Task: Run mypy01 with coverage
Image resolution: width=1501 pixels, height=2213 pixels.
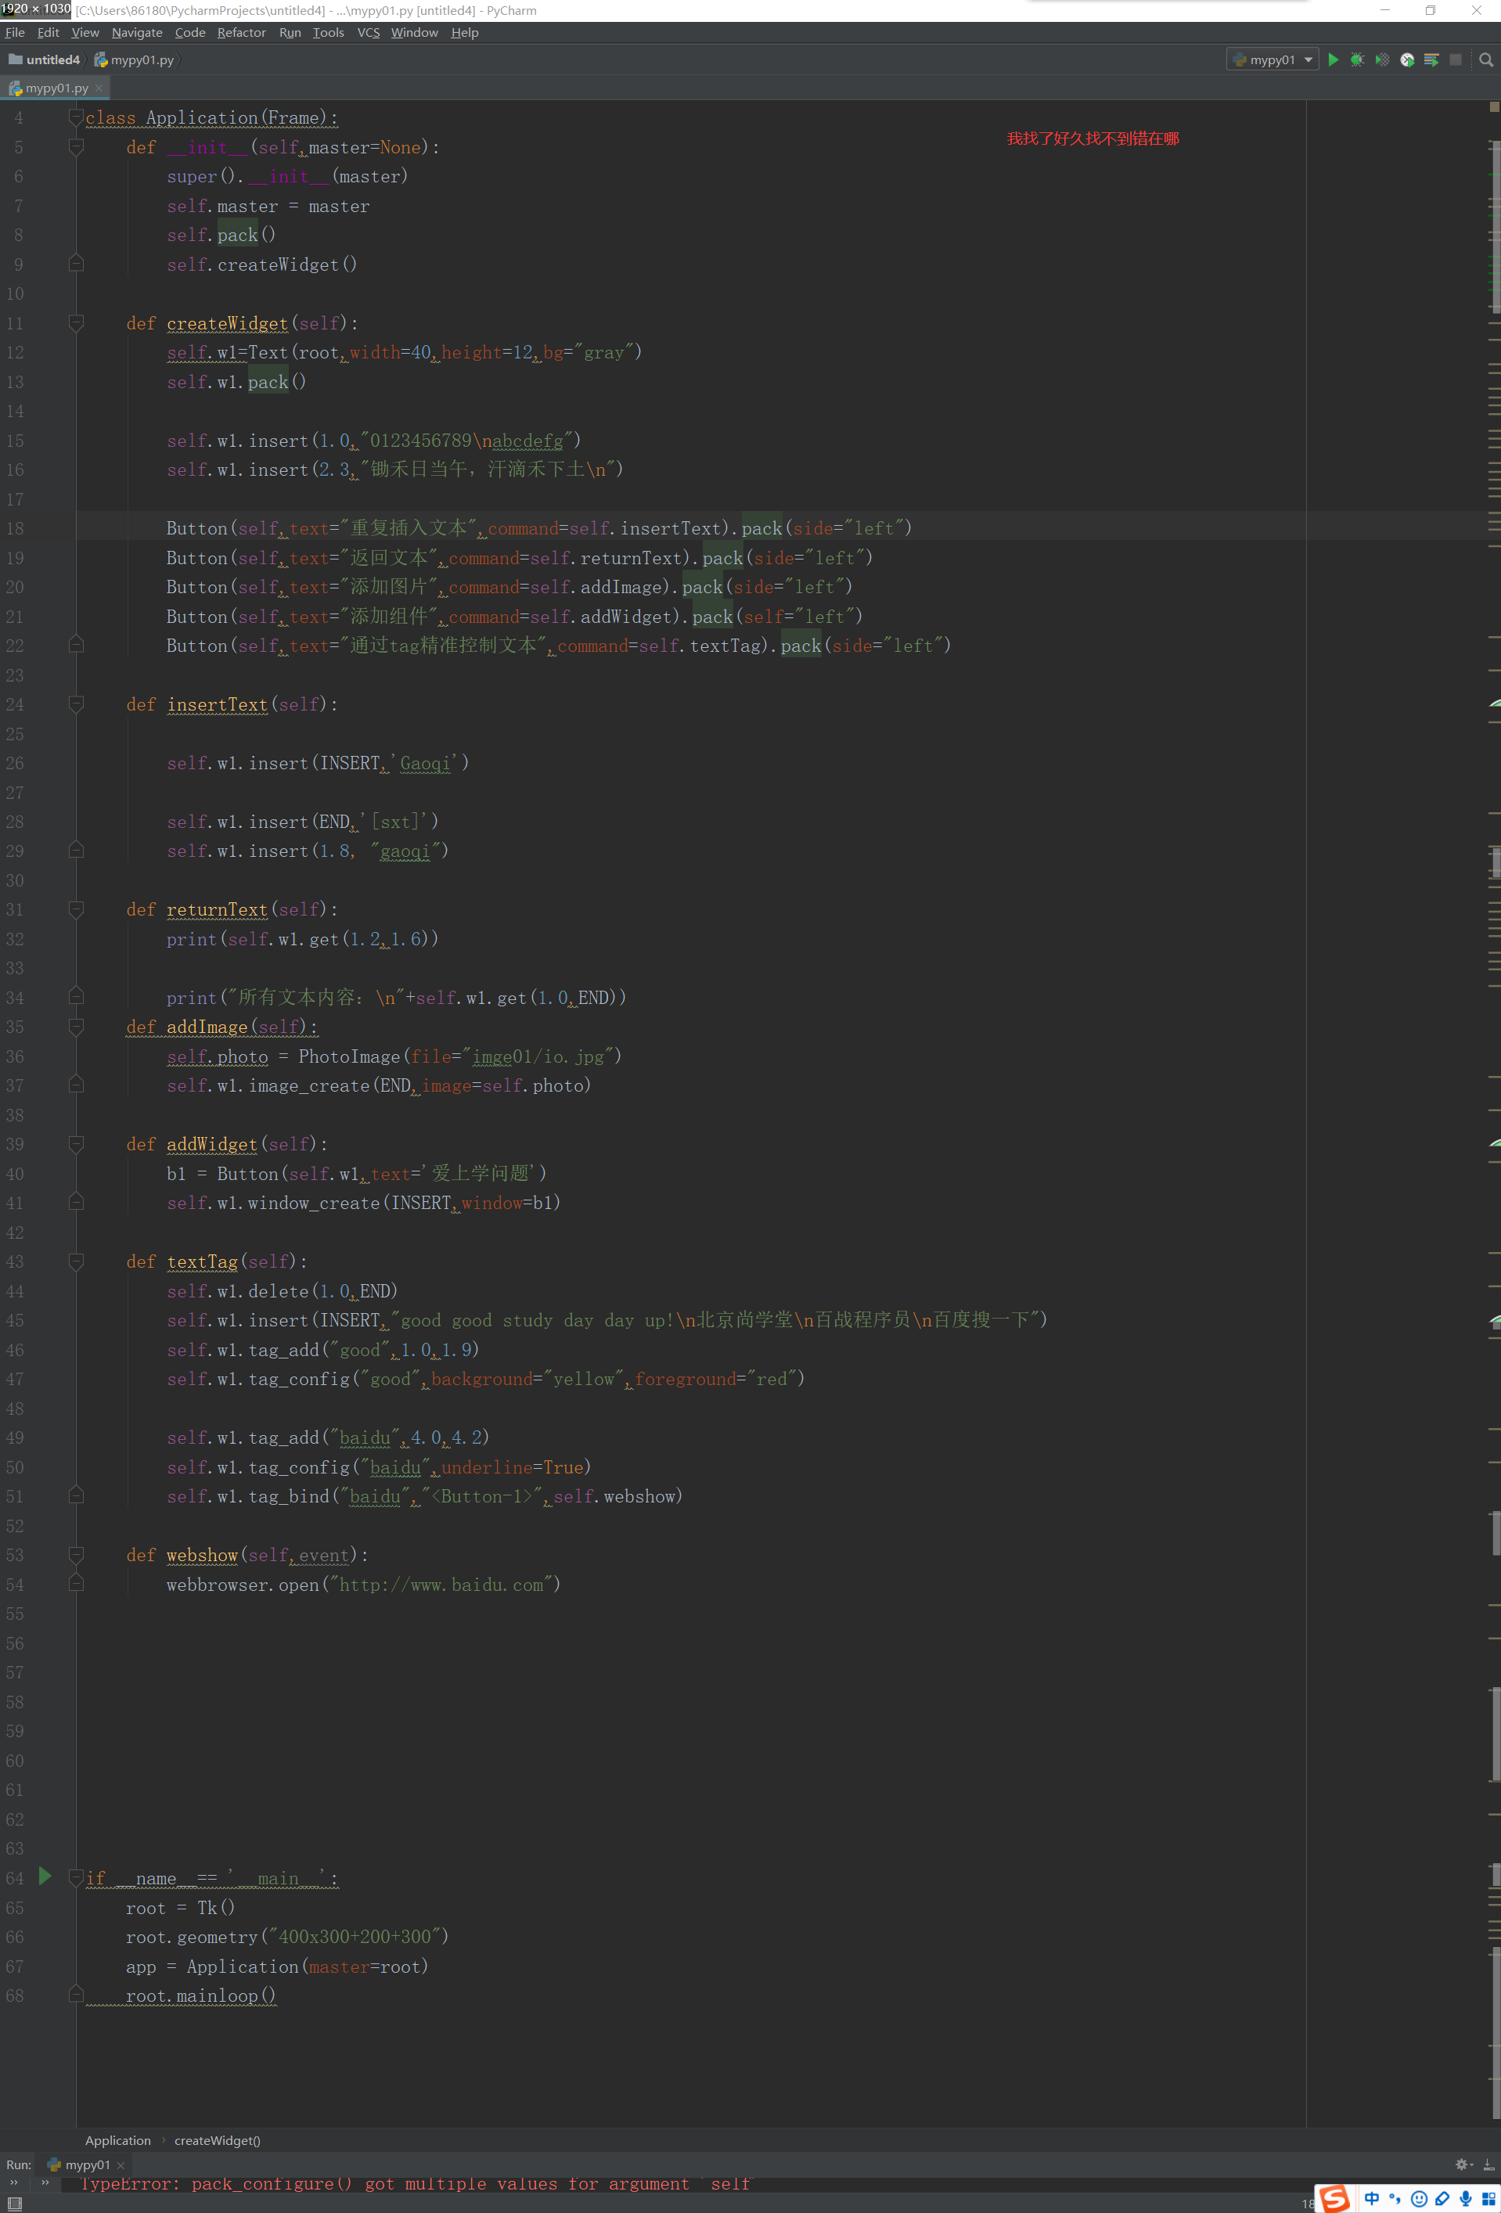Action: 1382,59
